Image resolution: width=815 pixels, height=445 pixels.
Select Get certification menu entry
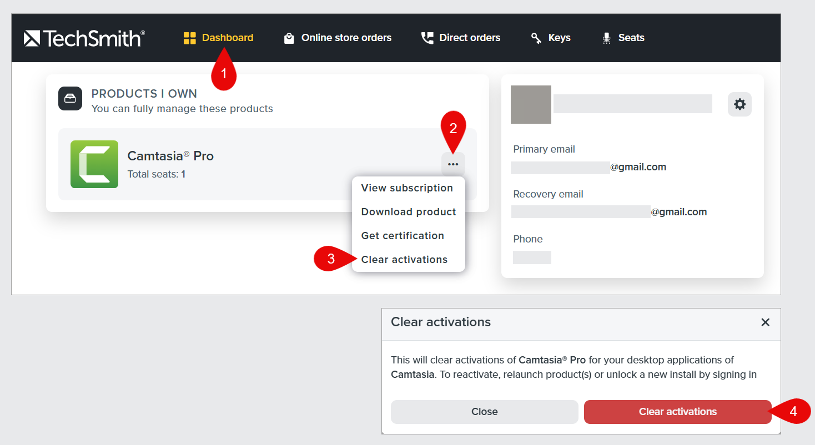click(x=403, y=236)
